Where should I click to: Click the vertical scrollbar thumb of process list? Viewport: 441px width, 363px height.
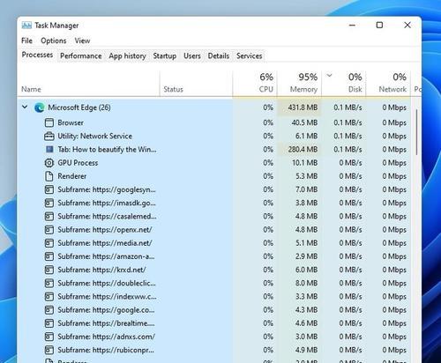point(416,132)
